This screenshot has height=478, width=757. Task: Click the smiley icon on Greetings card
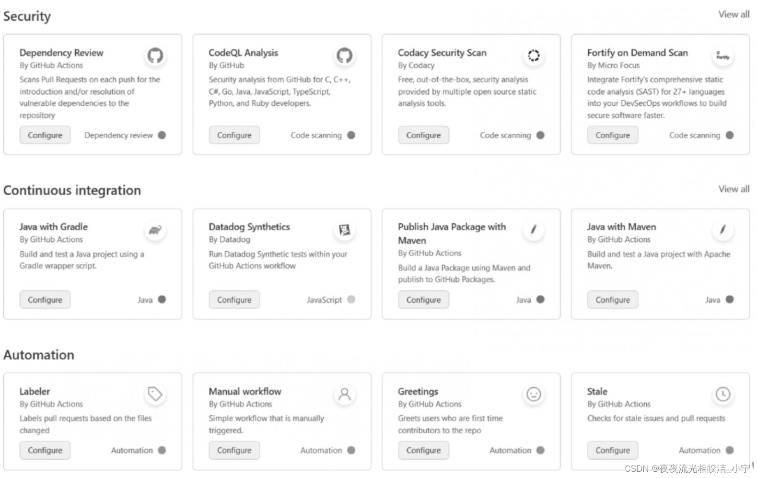[x=534, y=394]
